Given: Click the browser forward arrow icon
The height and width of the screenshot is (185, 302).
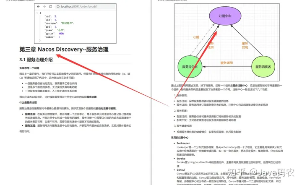Looking at the screenshot, I should [x=44, y=7].
